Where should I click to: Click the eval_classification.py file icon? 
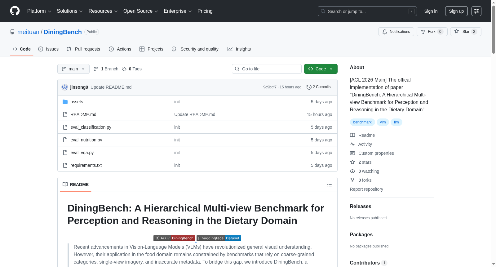[x=65, y=127]
